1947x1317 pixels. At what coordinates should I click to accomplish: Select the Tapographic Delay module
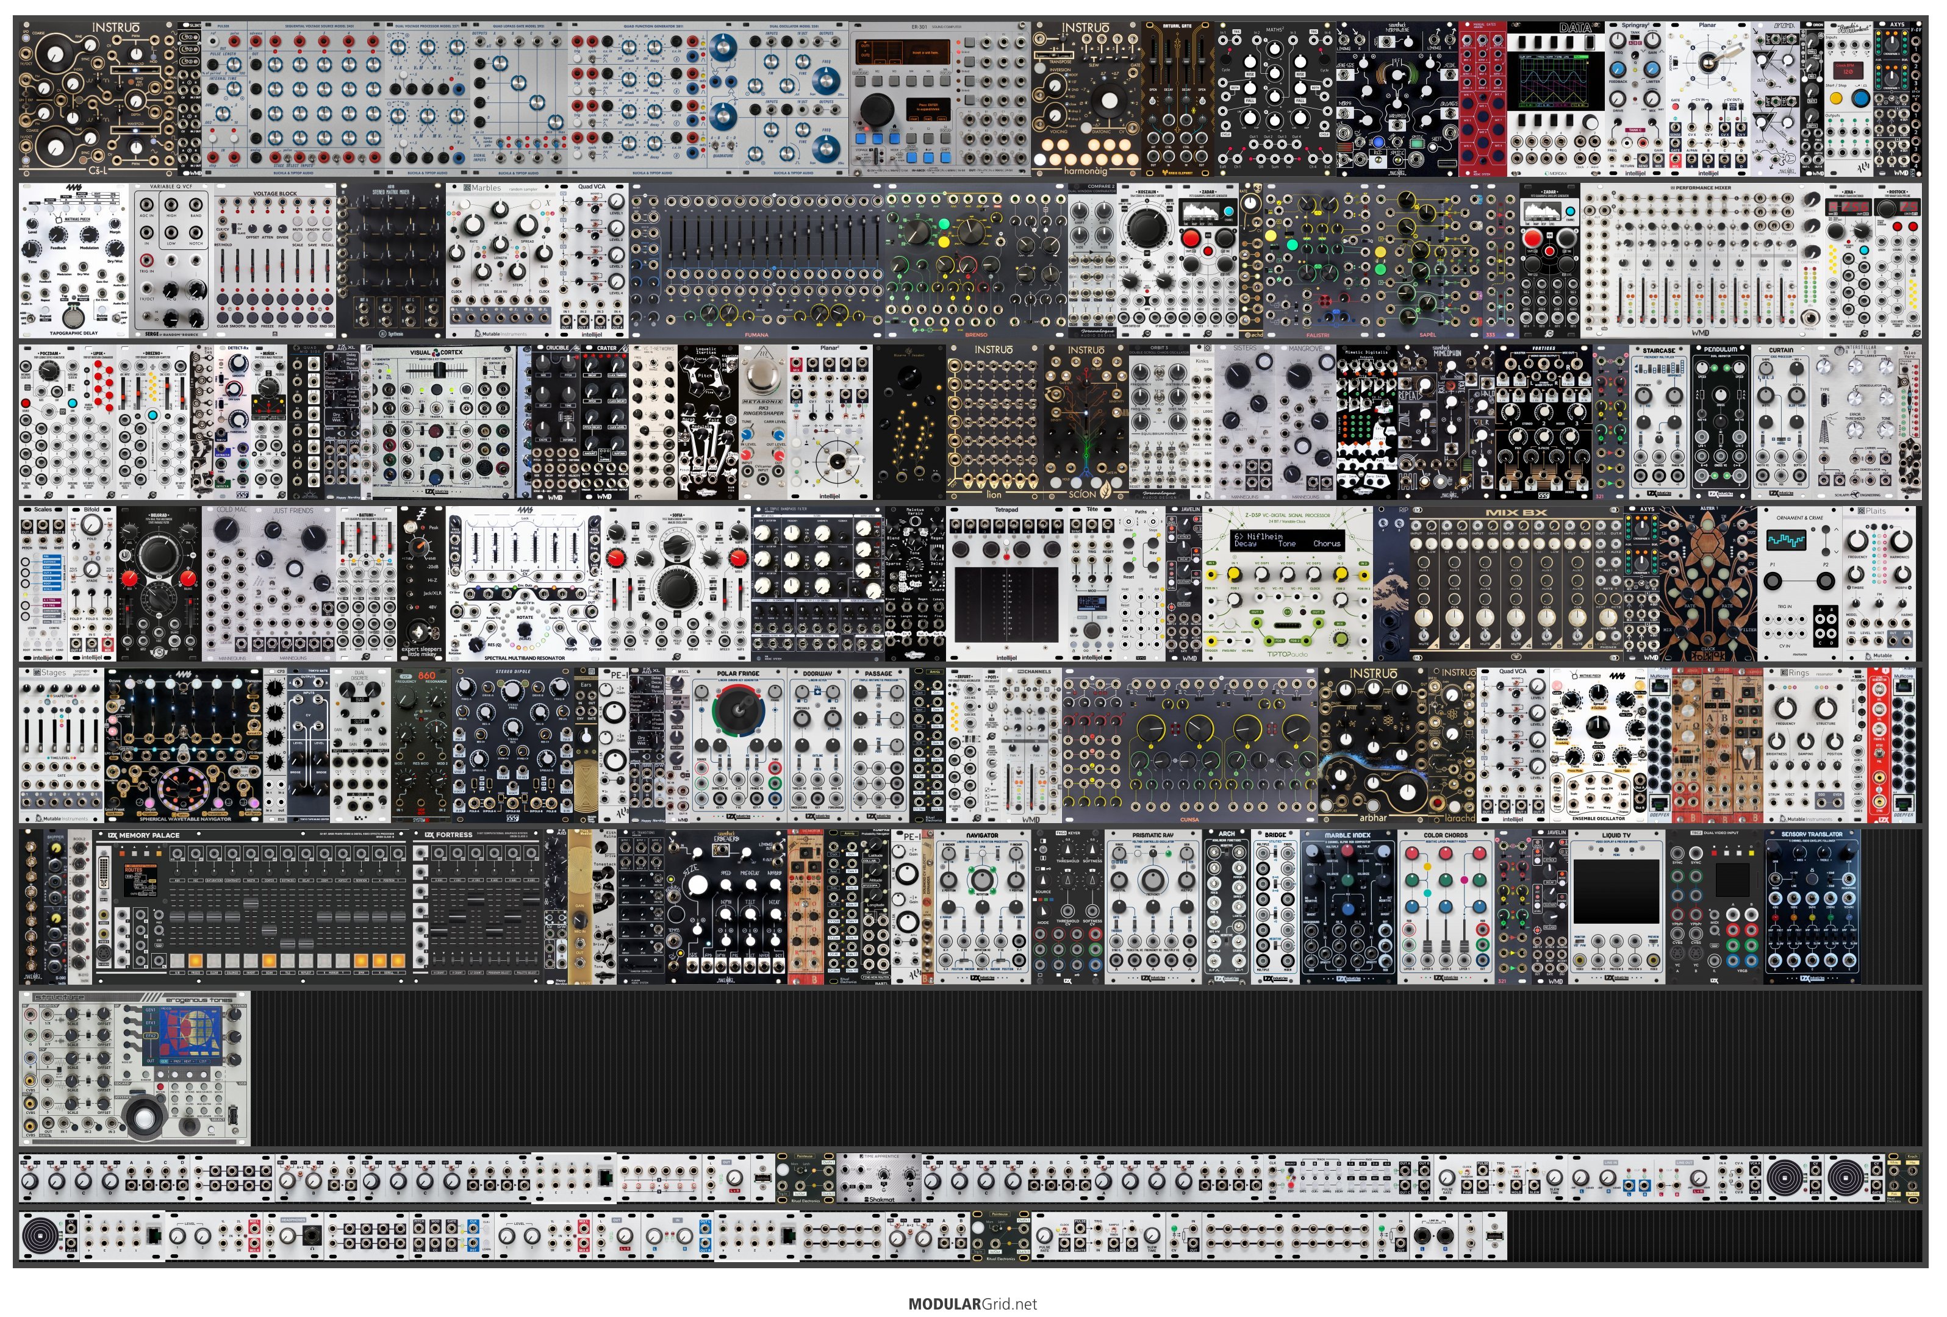(x=74, y=260)
